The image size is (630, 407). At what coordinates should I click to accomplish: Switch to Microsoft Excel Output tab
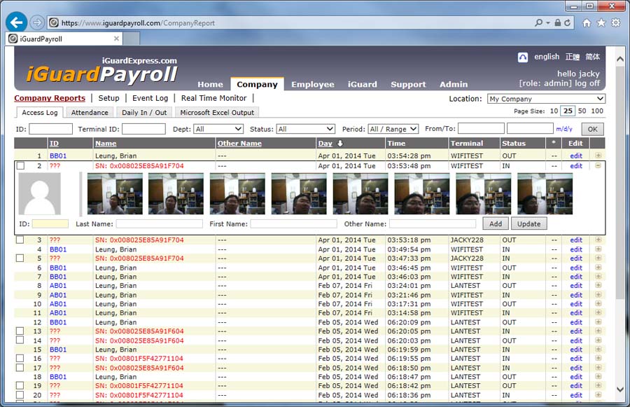click(x=217, y=113)
